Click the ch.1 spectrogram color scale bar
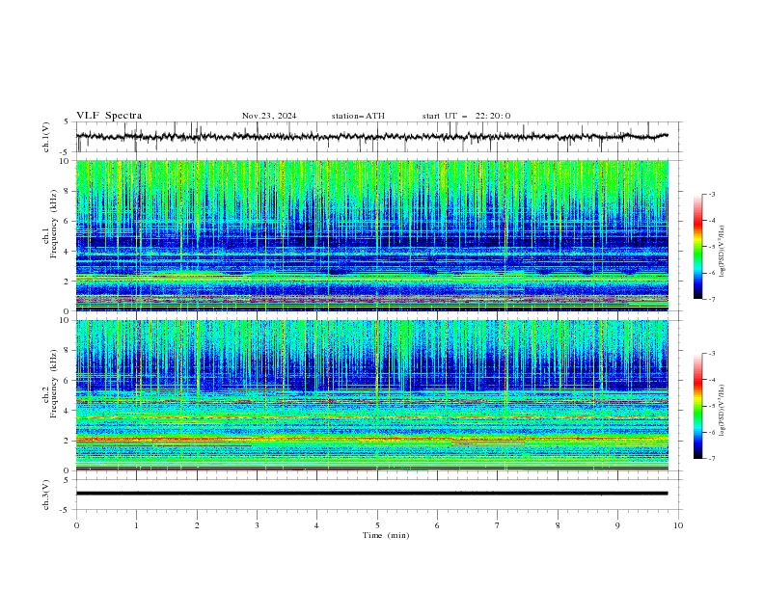This screenshot has width=764, height=590. (x=697, y=246)
